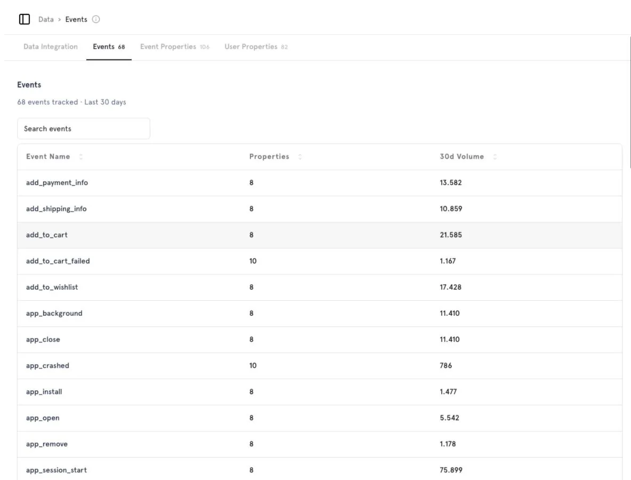The height and width of the screenshot is (480, 631).
Task: Sort by Properties column arrows
Action: [300, 157]
